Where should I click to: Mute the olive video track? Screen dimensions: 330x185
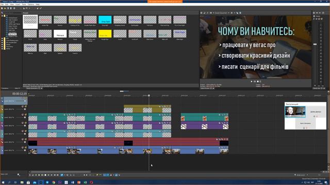(x=23, y=107)
